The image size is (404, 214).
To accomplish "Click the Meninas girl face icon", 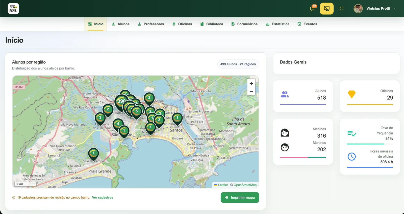I will [285, 133].
